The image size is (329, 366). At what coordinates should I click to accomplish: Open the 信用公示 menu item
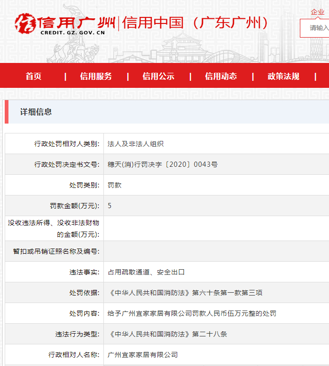click(x=158, y=76)
